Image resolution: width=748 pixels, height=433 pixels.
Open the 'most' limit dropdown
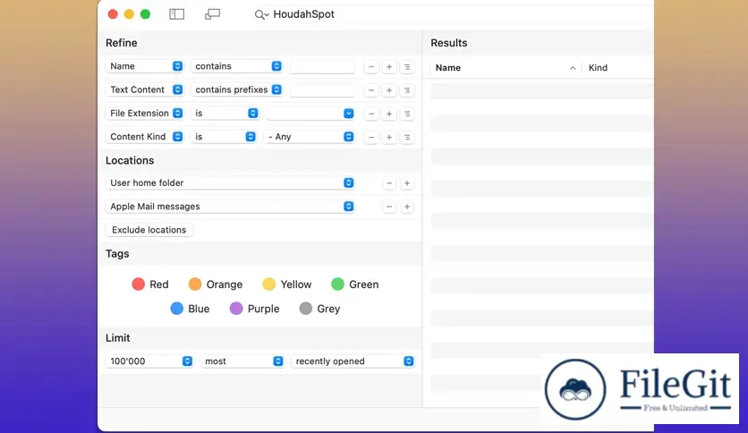[242, 361]
